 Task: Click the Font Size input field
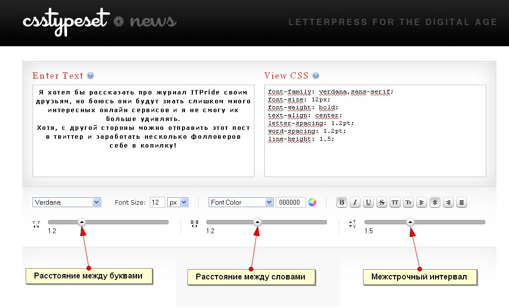point(157,202)
